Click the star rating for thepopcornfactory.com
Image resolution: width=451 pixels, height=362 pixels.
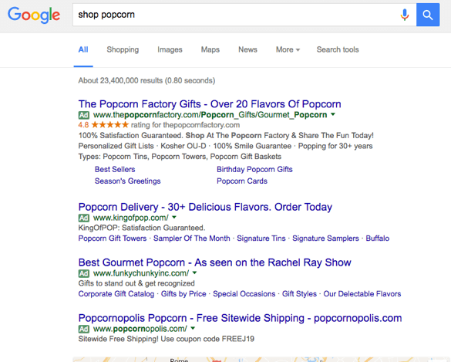(110, 125)
